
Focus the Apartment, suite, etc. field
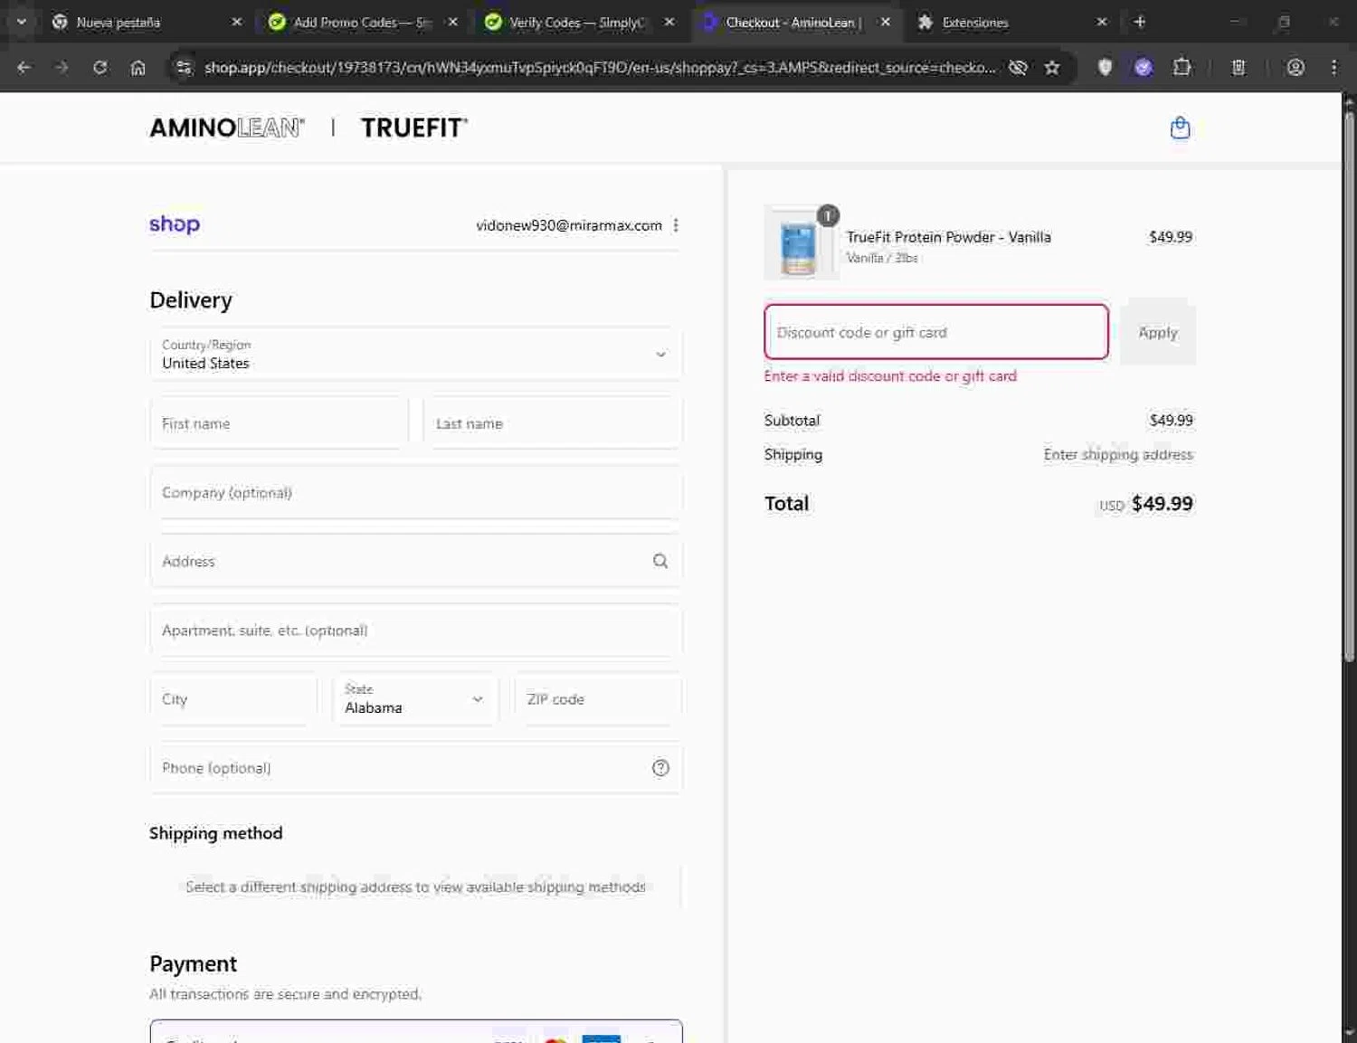pyautogui.click(x=416, y=631)
